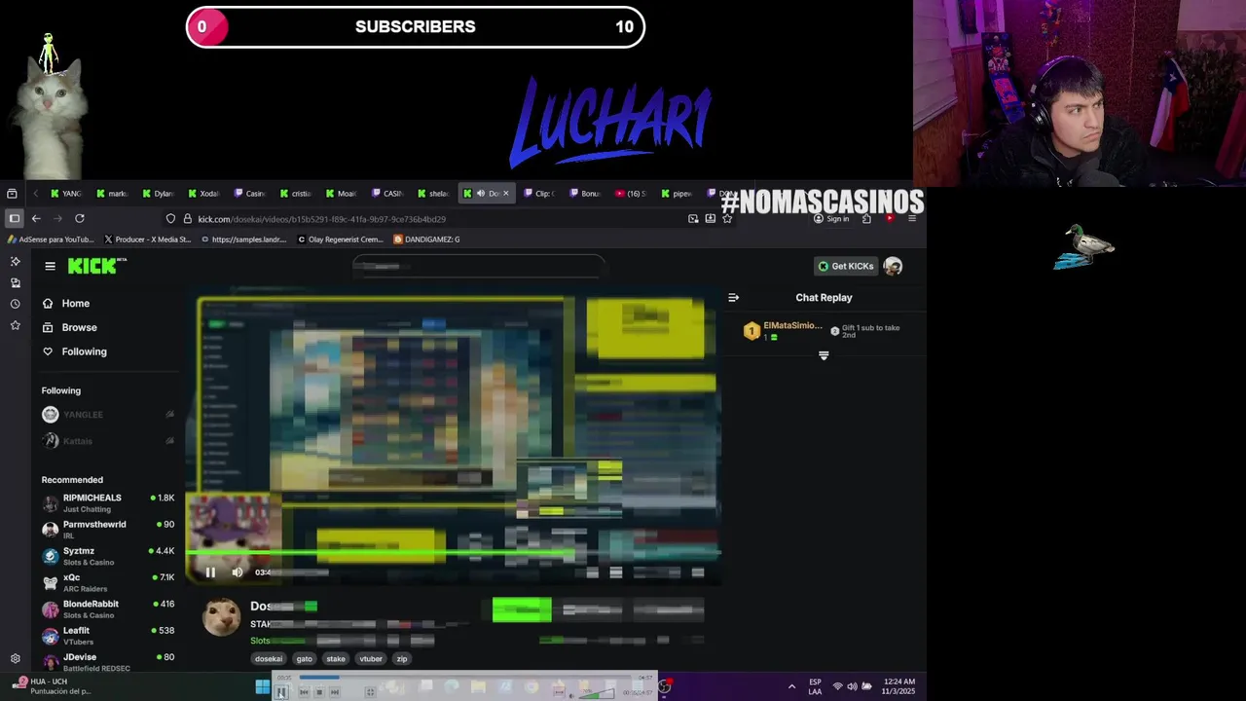Open the Wi-Fi network tray icon
The height and width of the screenshot is (701, 1246).
click(837, 687)
